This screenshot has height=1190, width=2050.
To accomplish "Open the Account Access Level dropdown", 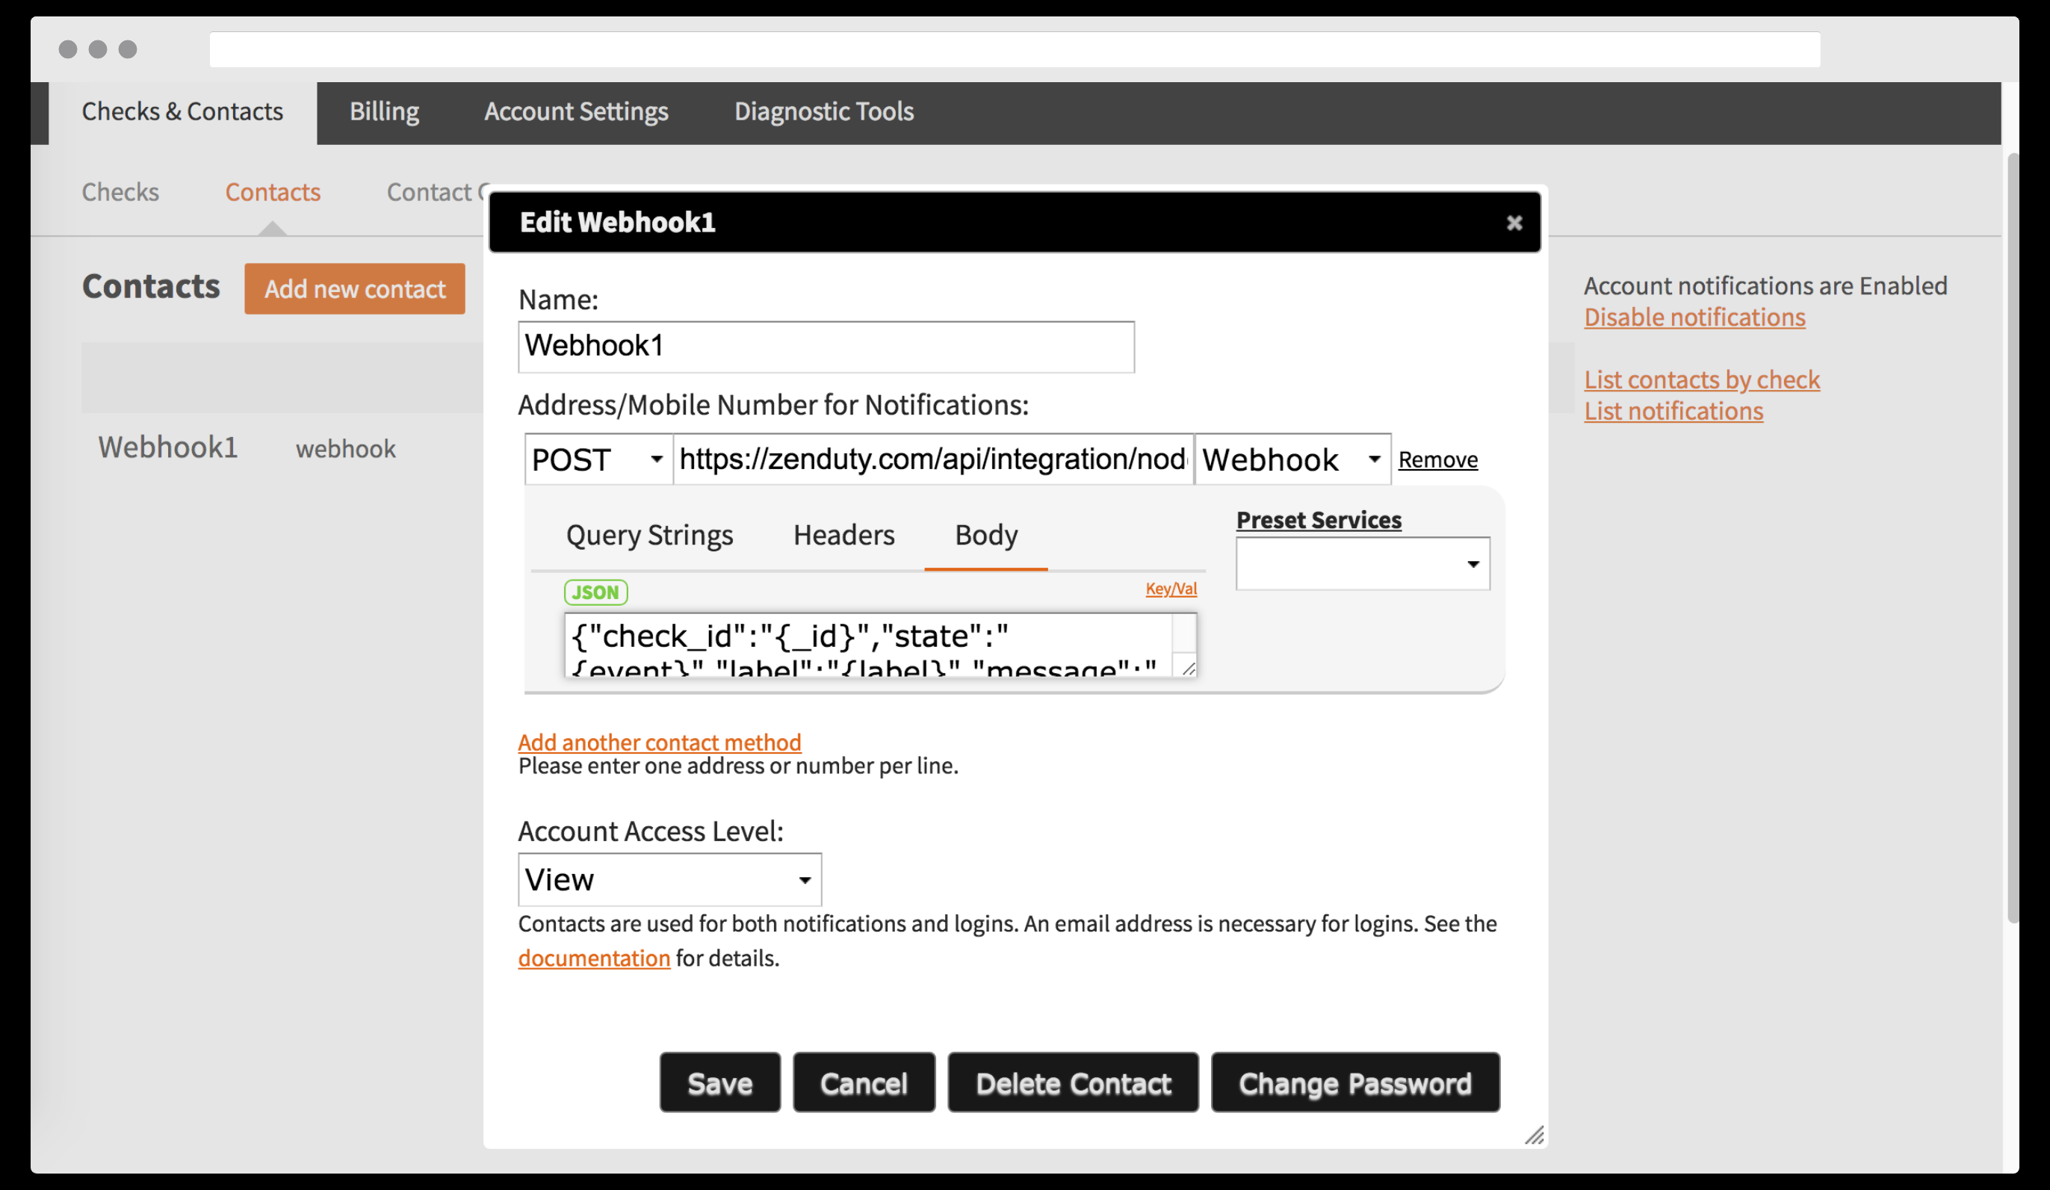I will coord(669,879).
